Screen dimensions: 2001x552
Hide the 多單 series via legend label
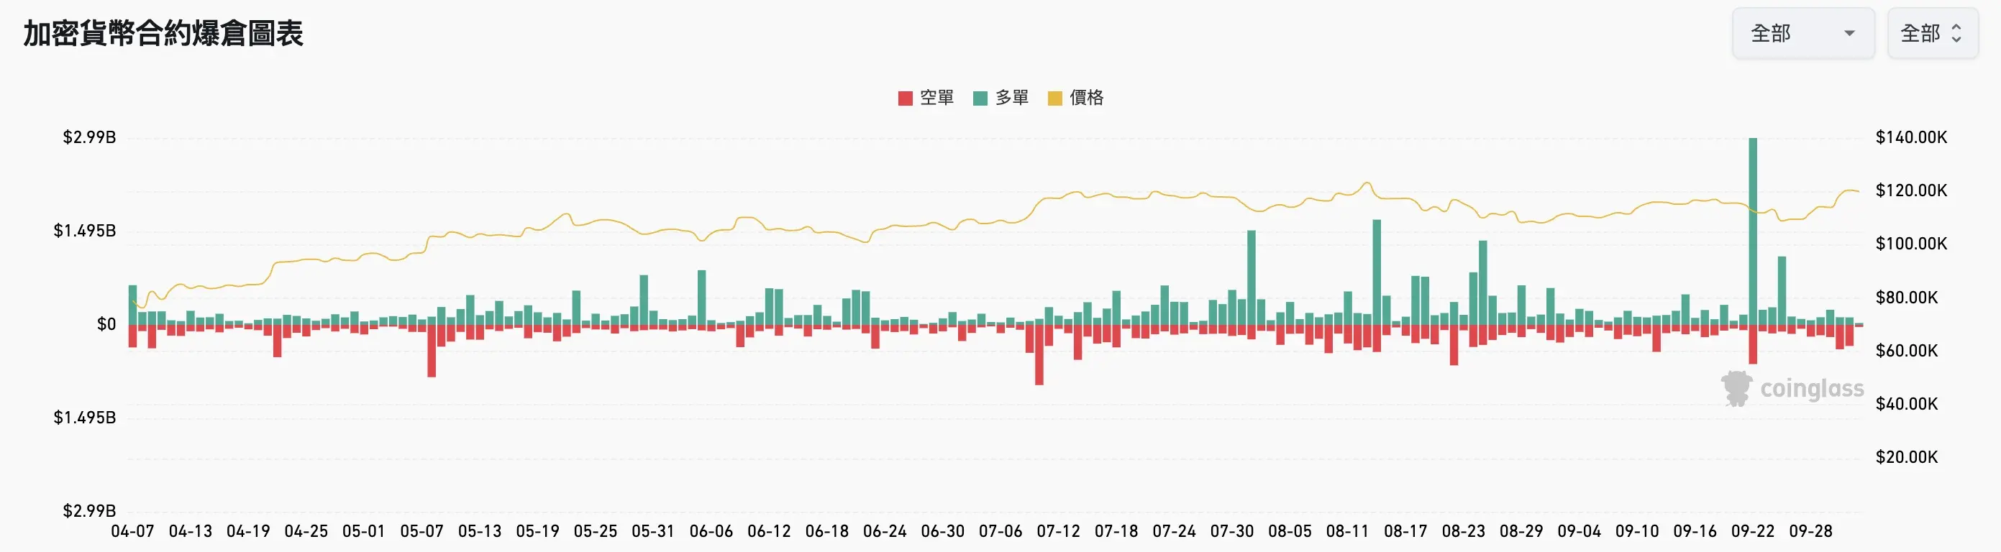tap(1011, 98)
